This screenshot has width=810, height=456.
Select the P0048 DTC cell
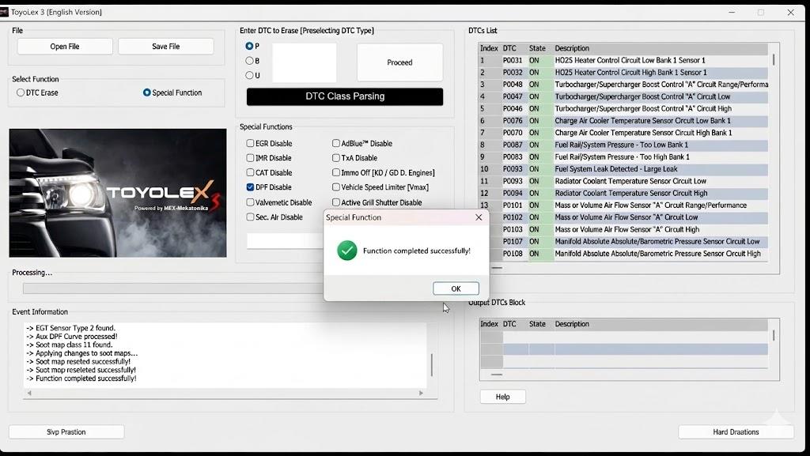[513, 85]
